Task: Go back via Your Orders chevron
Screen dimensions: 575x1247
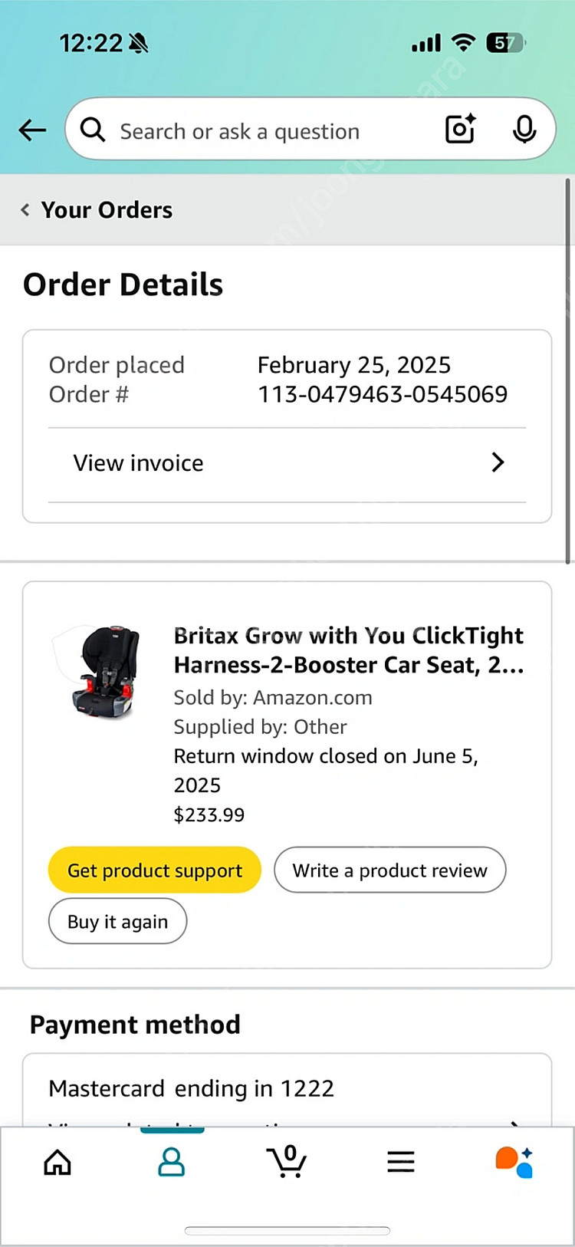Action: [x=25, y=210]
